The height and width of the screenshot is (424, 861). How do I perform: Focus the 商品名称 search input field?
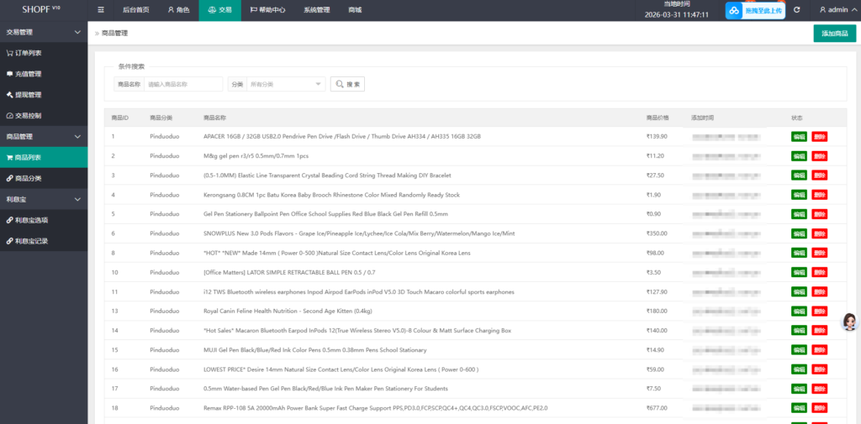pyautogui.click(x=183, y=84)
